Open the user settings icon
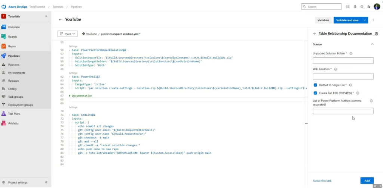Image resolution: width=383 pixels, height=188 pixels. click(x=368, y=7)
